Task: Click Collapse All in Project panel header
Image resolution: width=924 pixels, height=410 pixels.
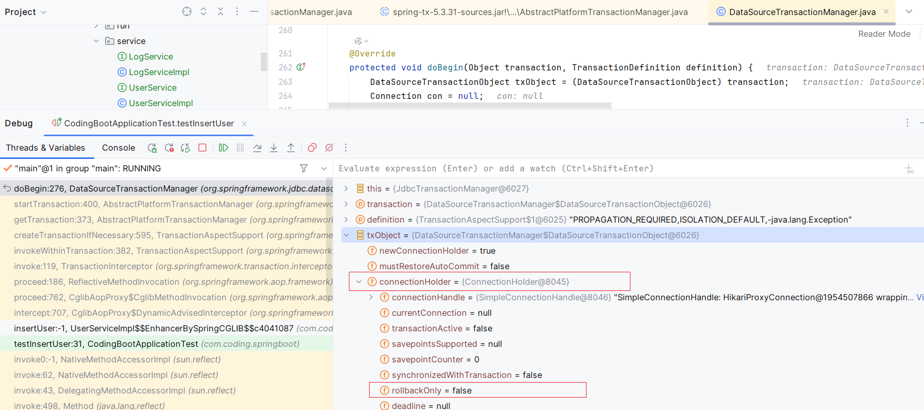Action: 221,11
